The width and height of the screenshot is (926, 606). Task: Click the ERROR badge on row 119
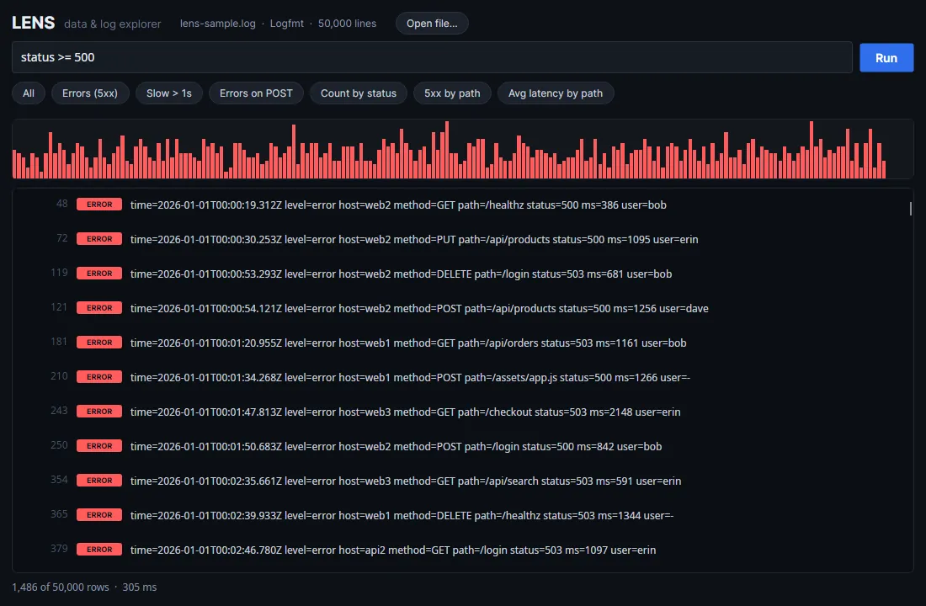coord(99,274)
